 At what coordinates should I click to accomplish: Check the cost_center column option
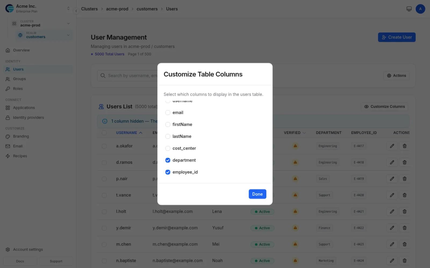[168, 148]
